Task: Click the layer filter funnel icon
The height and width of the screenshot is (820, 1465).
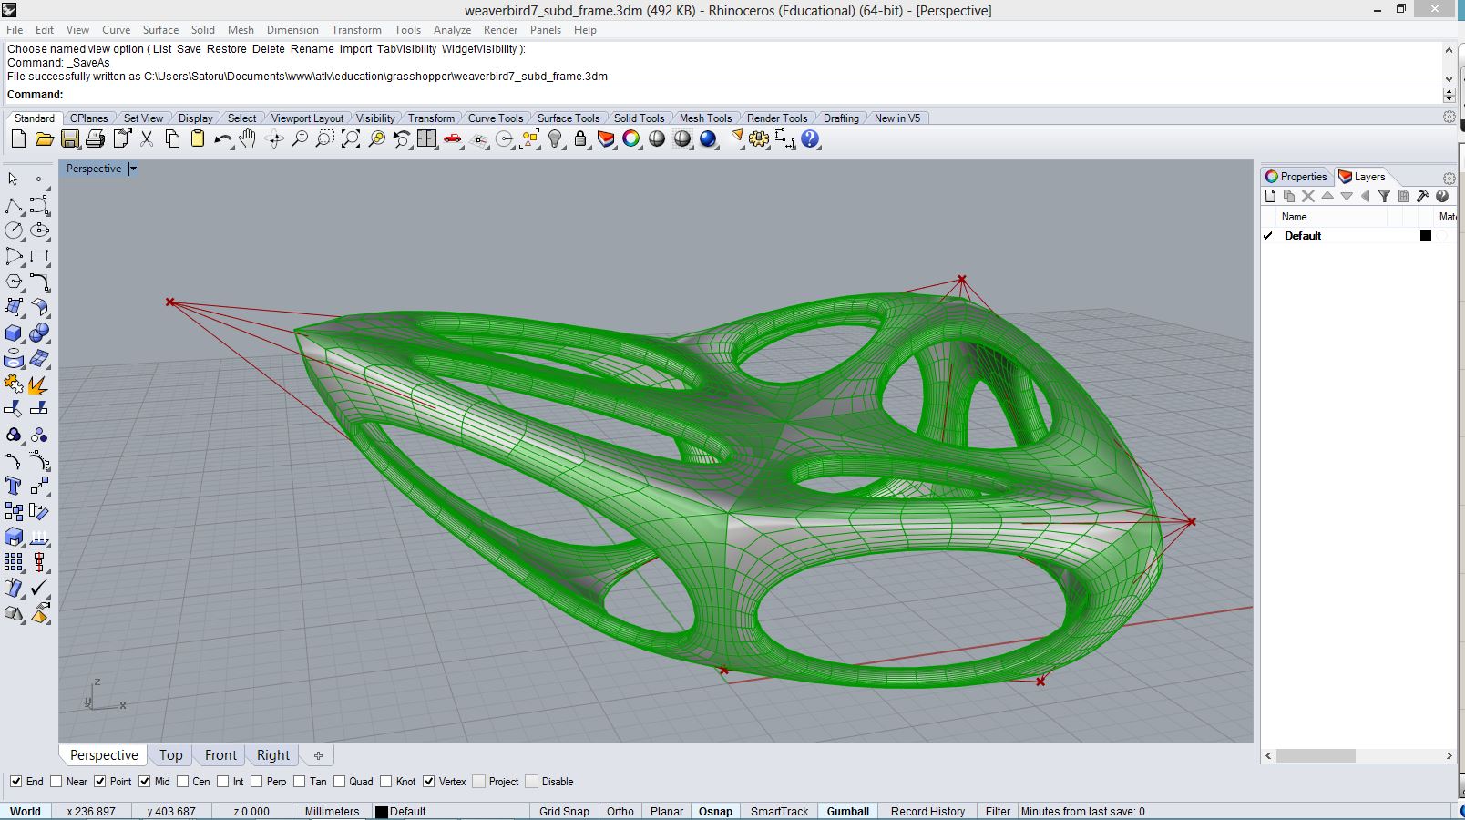Action: 1384,196
